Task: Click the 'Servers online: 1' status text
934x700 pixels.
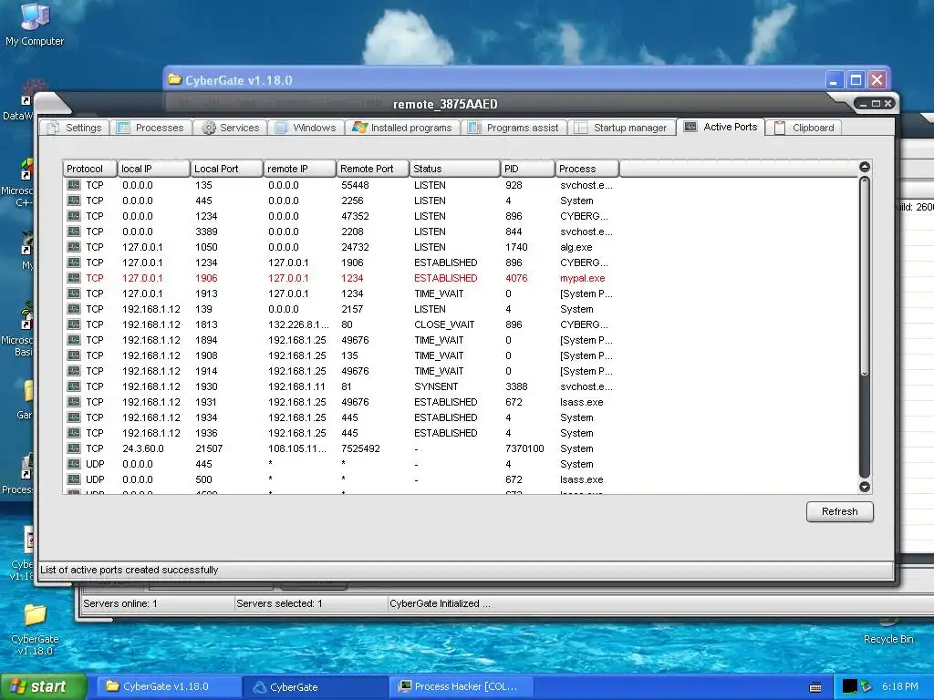Action: 120,603
